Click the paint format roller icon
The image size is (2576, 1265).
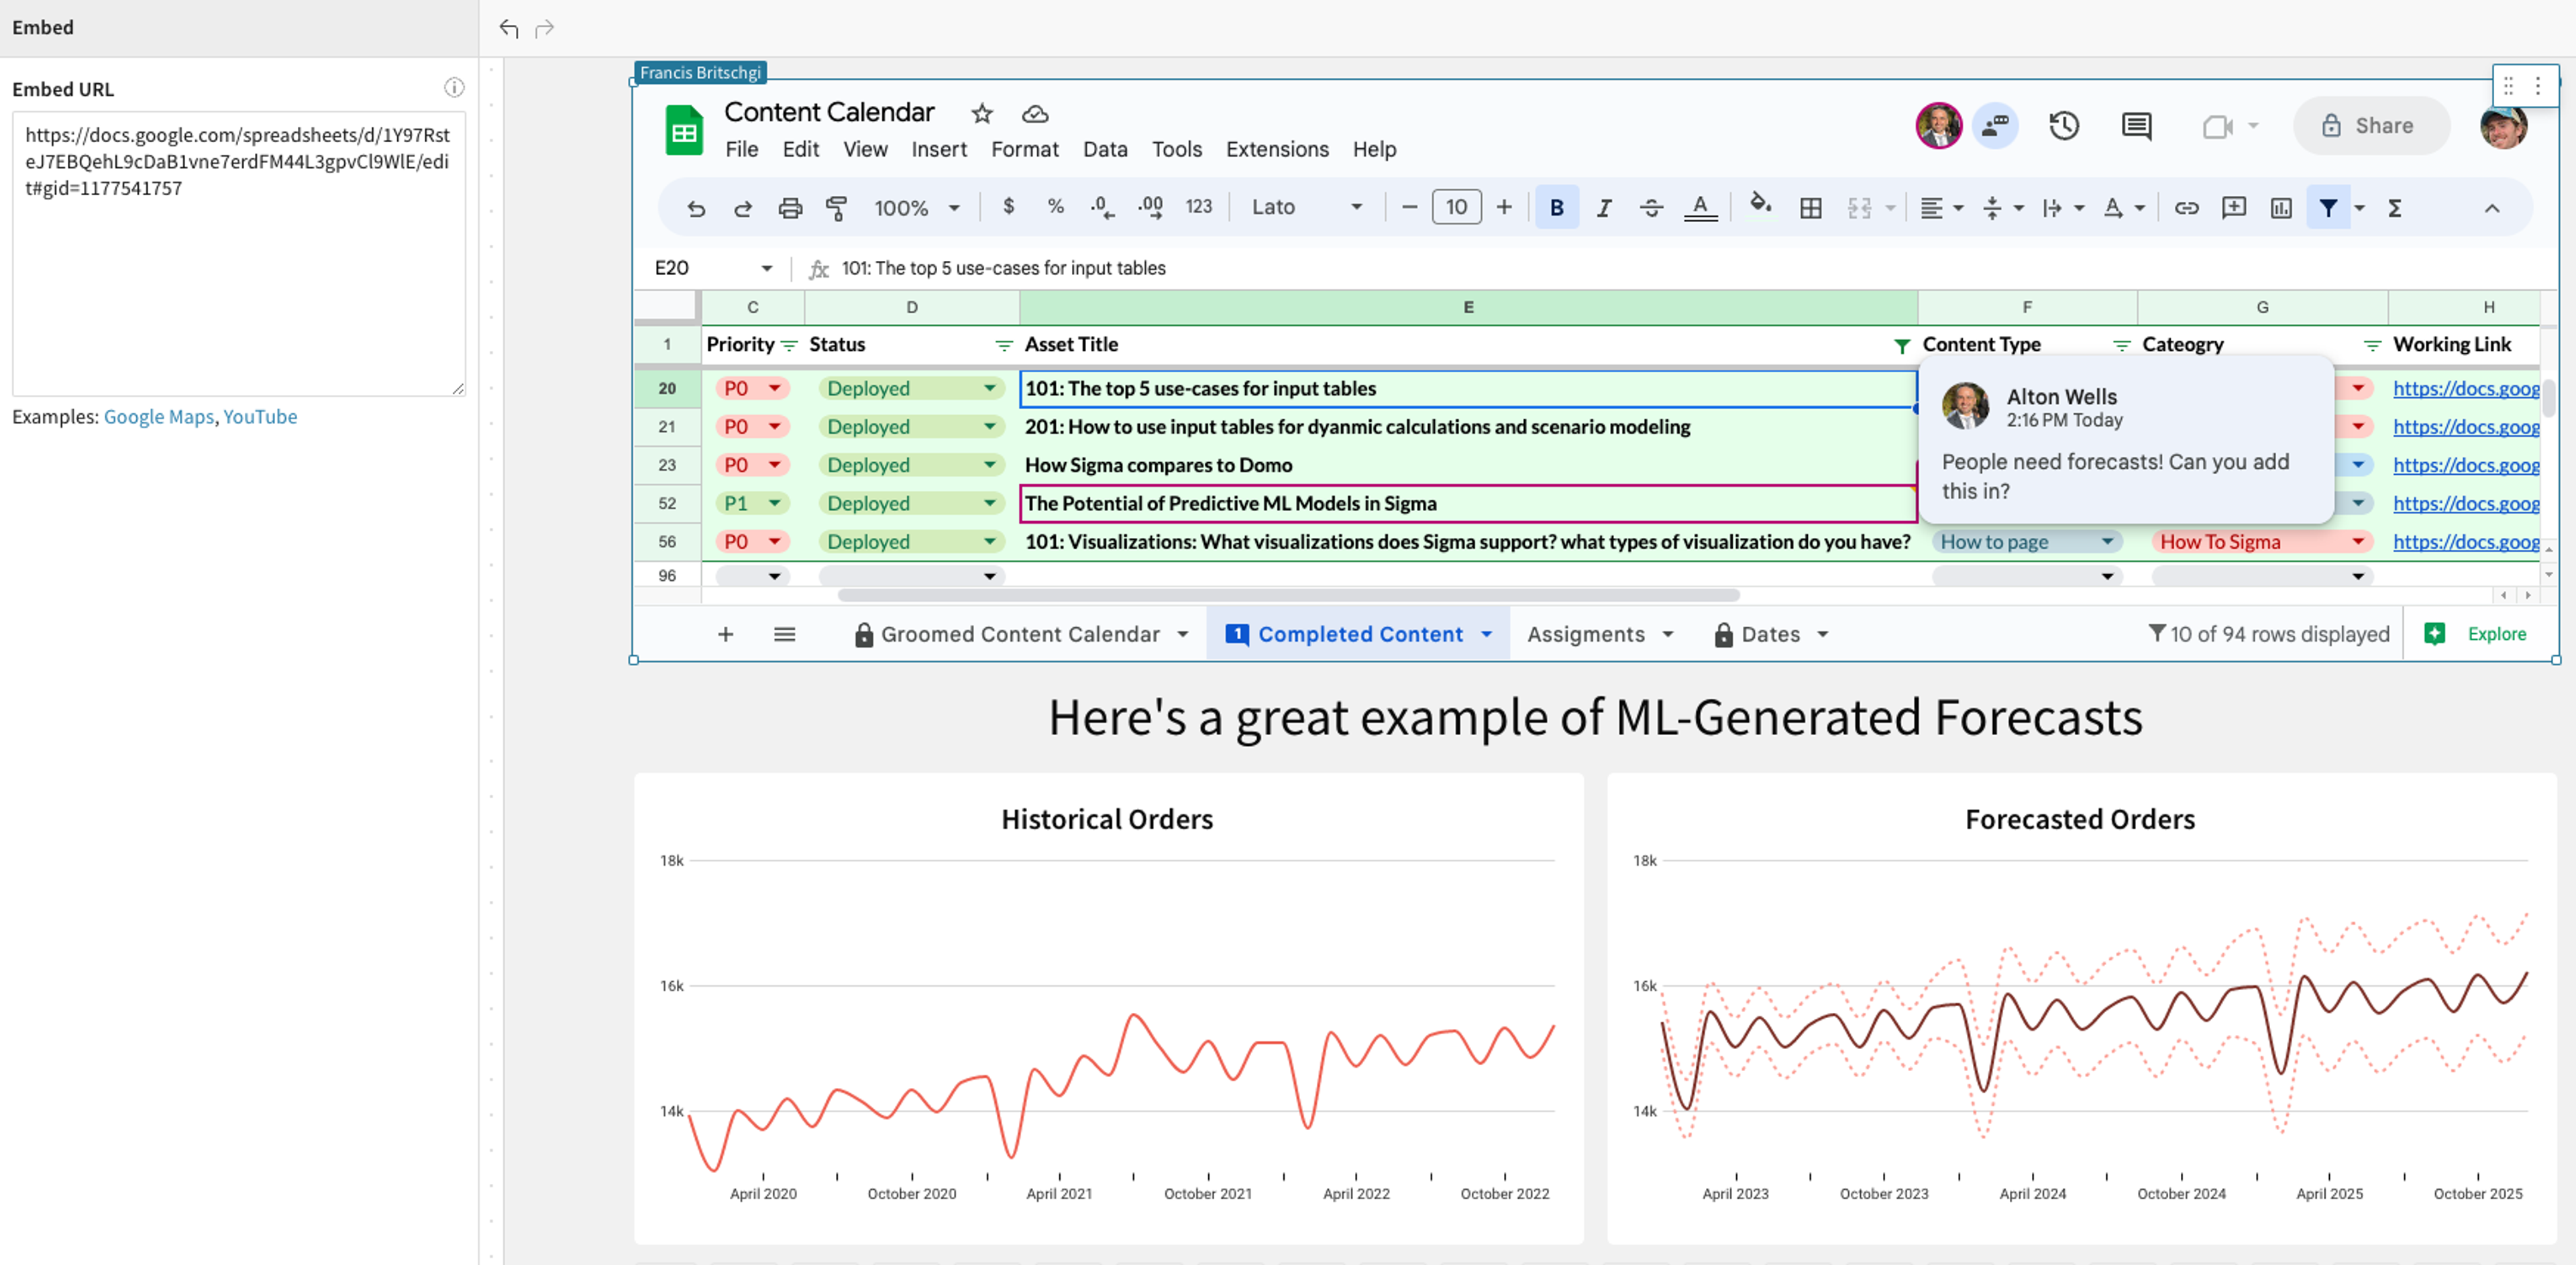click(836, 207)
